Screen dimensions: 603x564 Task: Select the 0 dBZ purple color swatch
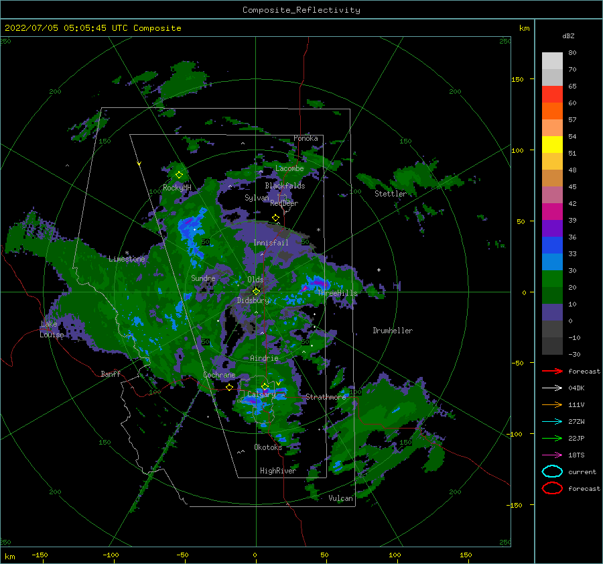pos(552,312)
